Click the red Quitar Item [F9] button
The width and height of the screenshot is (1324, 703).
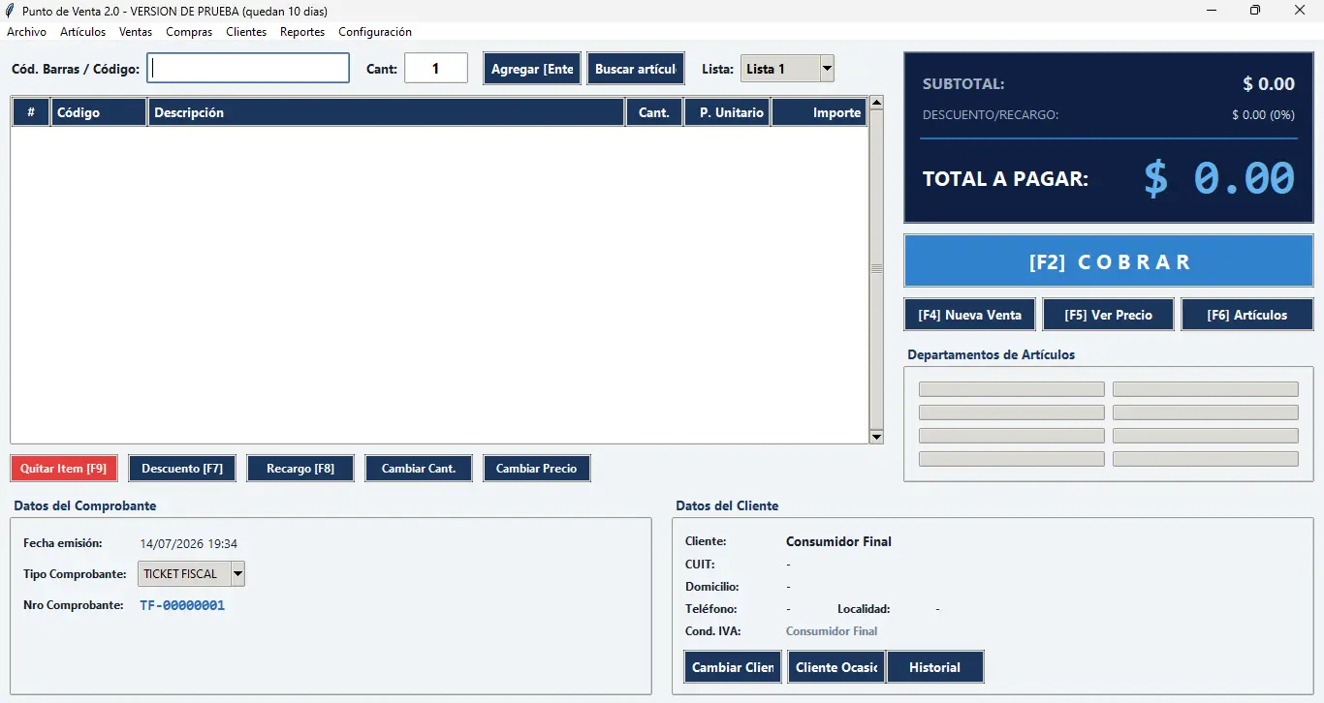coord(64,469)
